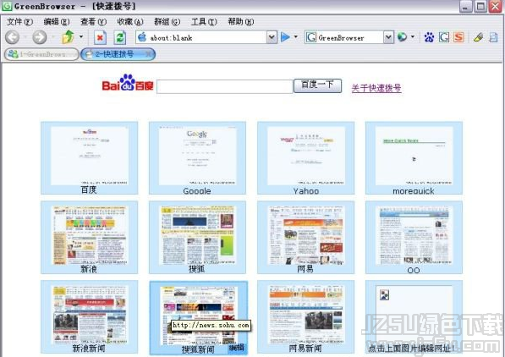The height and width of the screenshot is (357, 505).
Task: Open the Go button dropdown arrow
Action: click(x=296, y=37)
